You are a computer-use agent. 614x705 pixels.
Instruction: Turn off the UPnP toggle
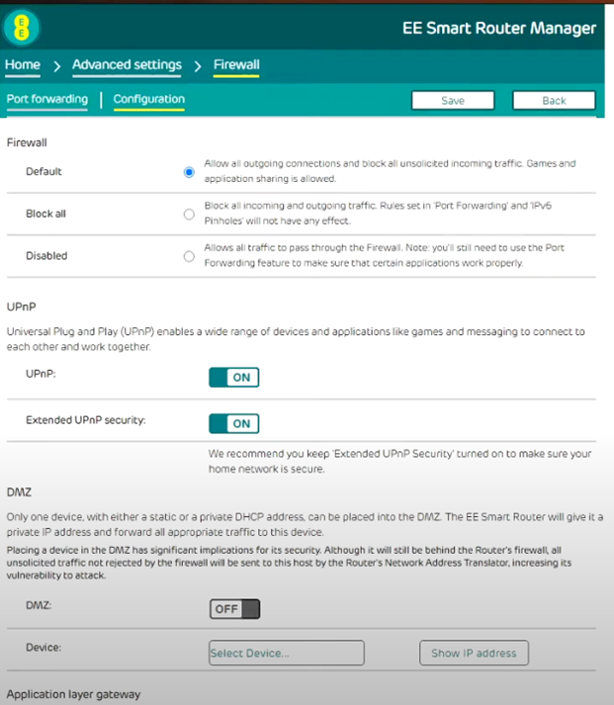[234, 378]
